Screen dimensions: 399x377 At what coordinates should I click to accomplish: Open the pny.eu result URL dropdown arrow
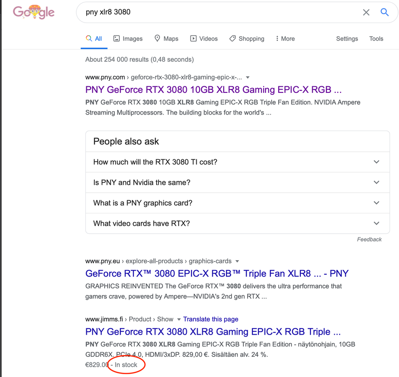[237, 261]
